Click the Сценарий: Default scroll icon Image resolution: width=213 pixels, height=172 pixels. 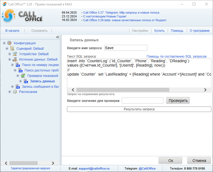point(12,48)
